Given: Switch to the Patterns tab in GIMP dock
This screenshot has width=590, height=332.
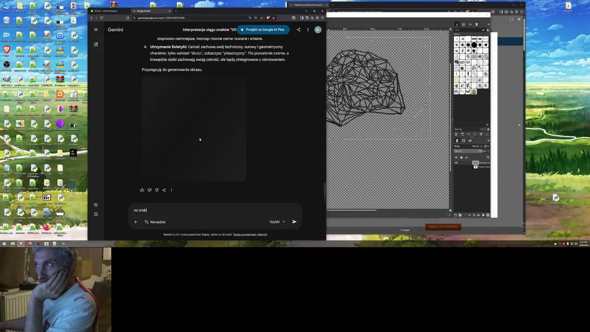Looking at the screenshot, I should (x=463, y=24).
